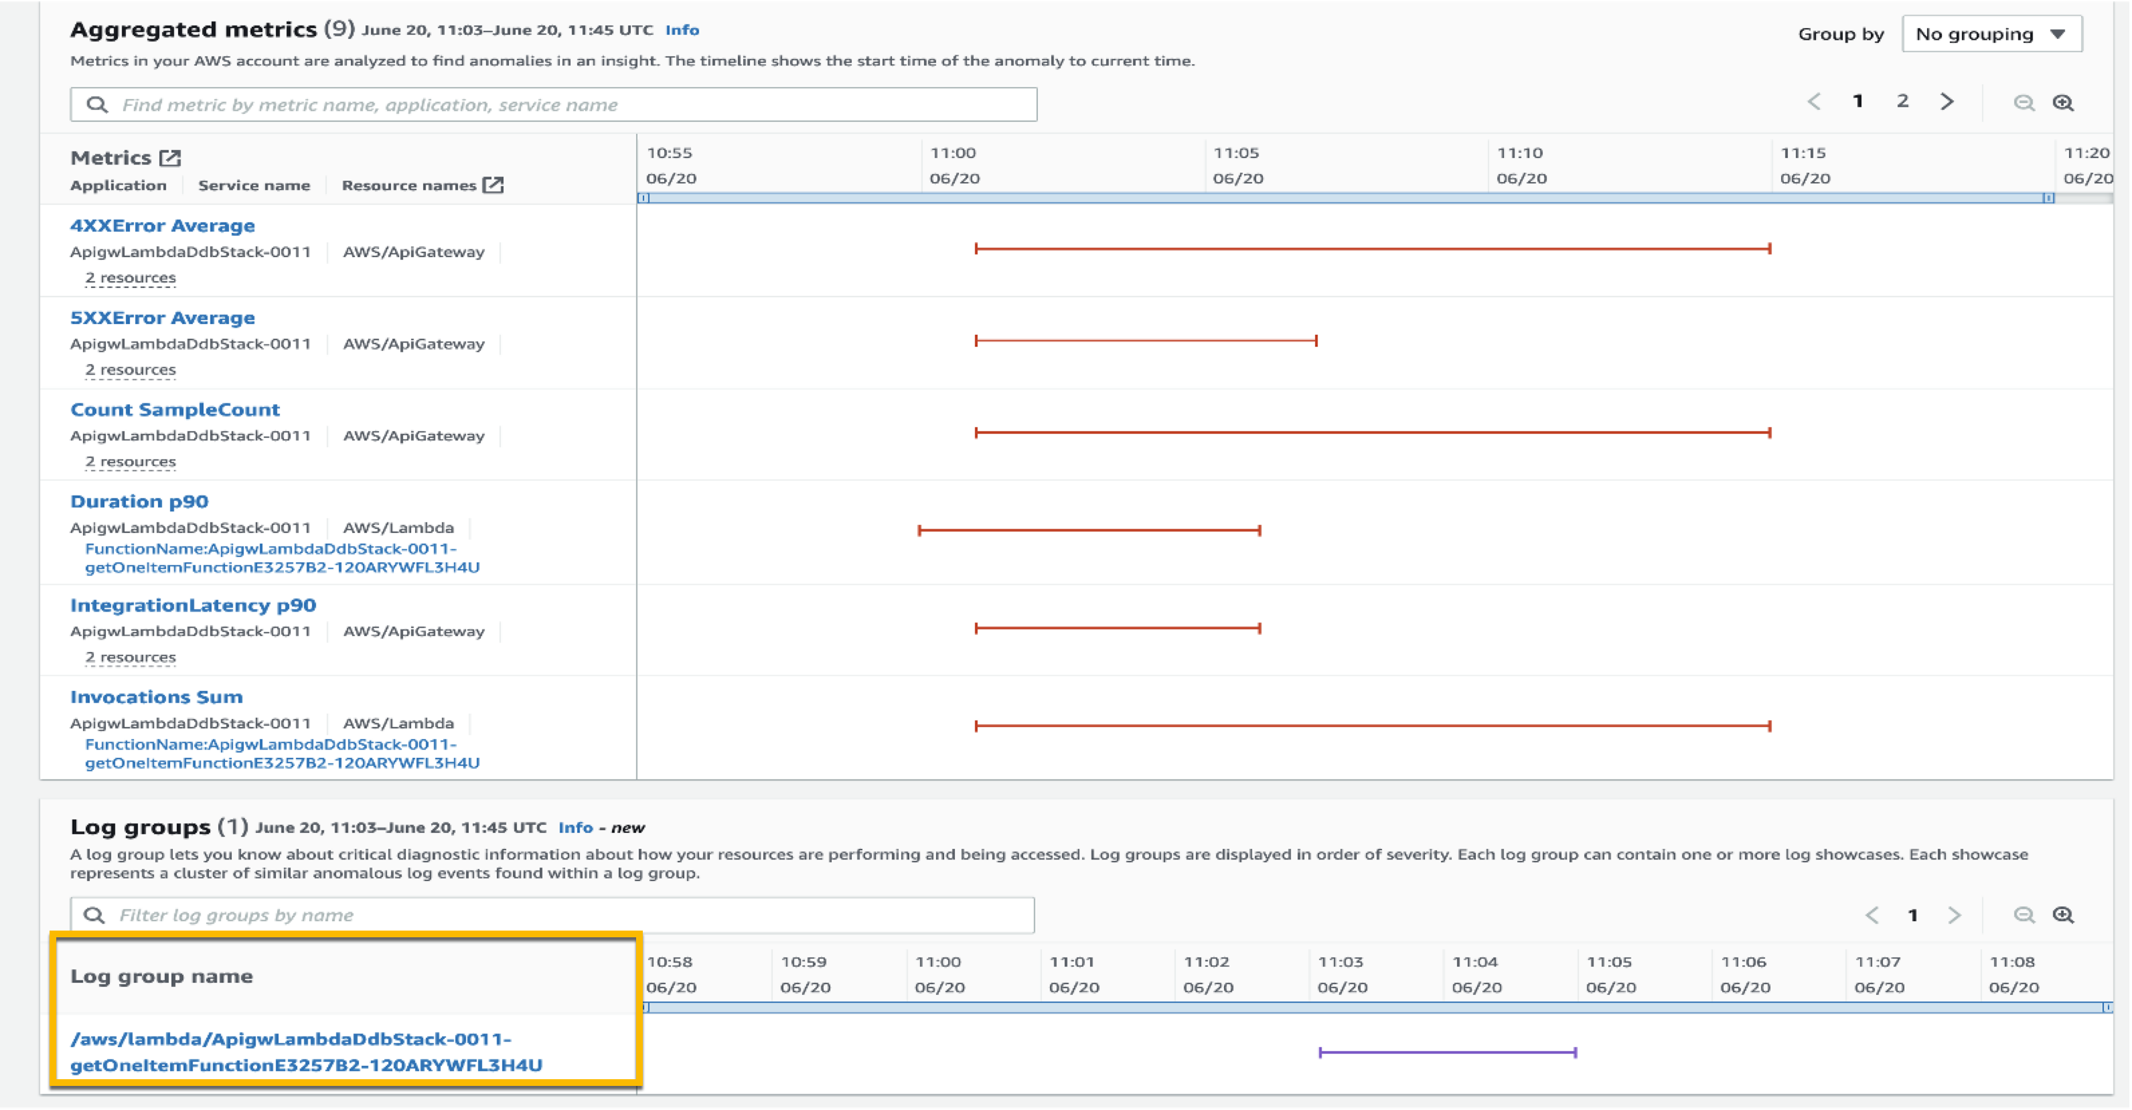Viewport: 2132px width, 1110px height.
Task: Zoom out the aggregated metrics timeline
Action: pos(2024,102)
